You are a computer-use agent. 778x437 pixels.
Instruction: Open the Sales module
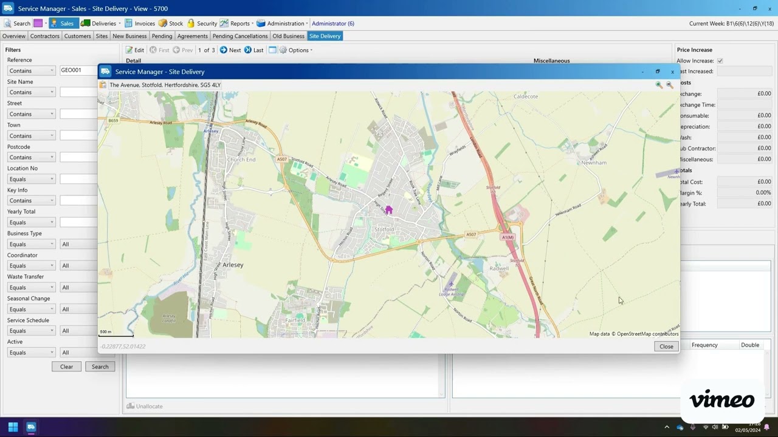click(x=62, y=23)
